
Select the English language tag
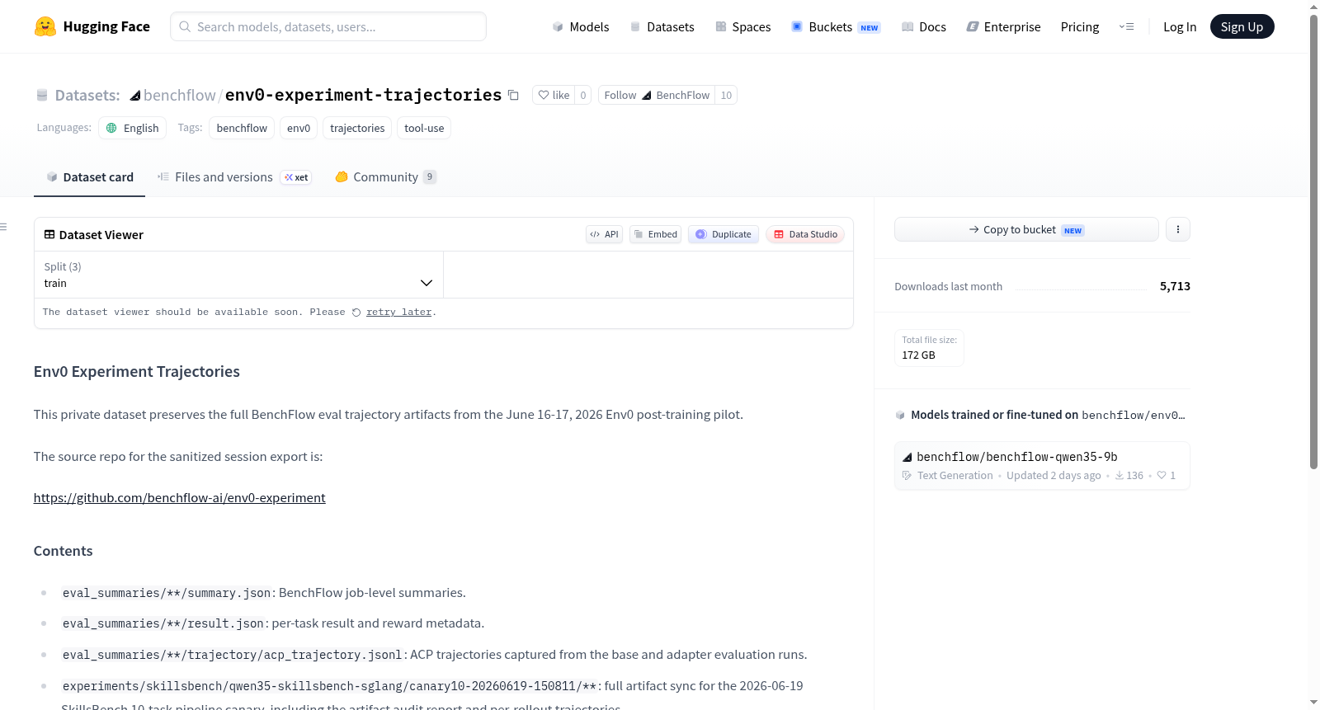point(133,128)
